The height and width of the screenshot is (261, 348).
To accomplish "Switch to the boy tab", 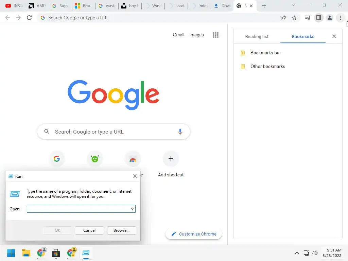I will [x=130, y=6].
